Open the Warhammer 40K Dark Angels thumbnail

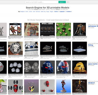click(x=79, y=29)
